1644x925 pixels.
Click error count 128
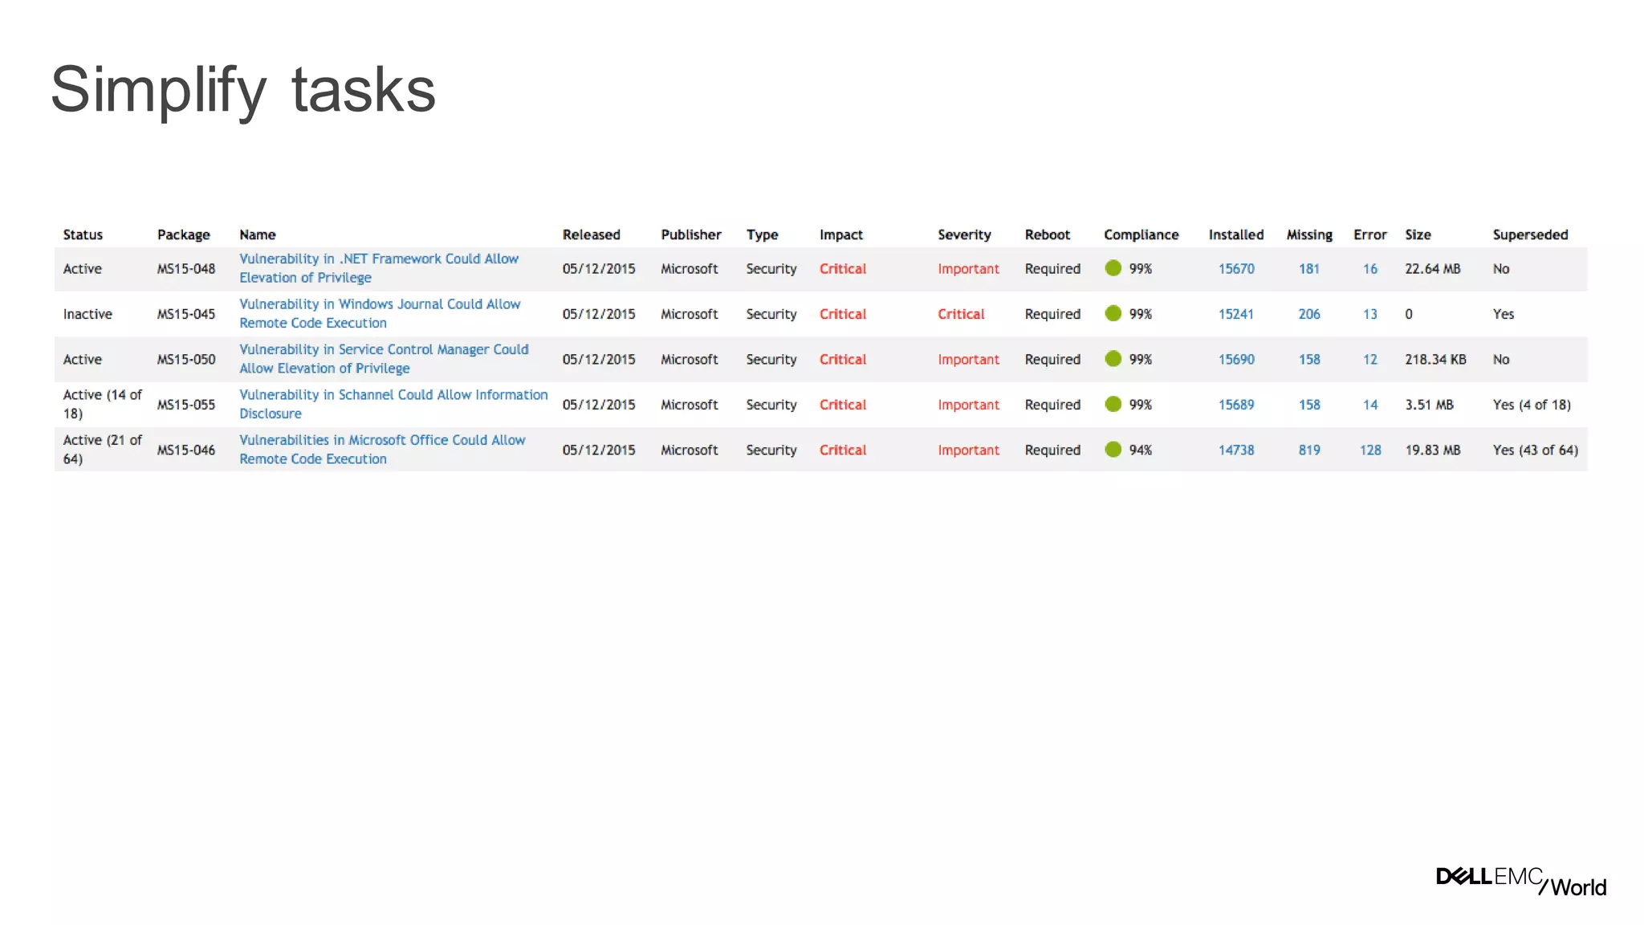point(1370,450)
